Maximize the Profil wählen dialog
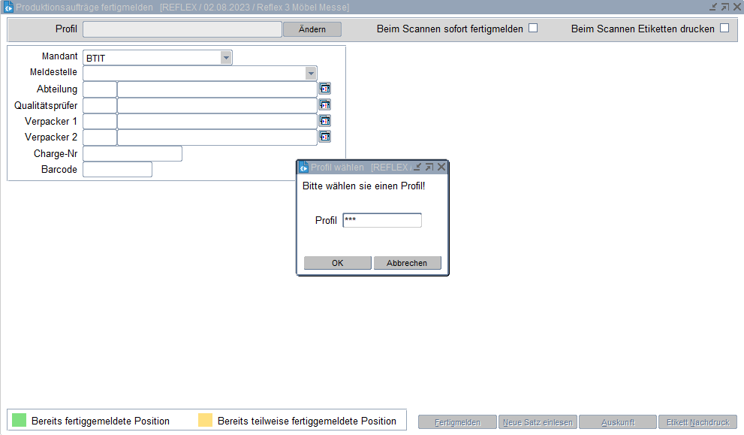Viewport: 744px width, 435px height. (x=429, y=167)
